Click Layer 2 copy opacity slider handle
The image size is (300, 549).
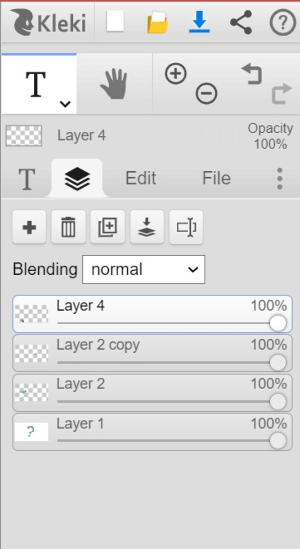click(x=278, y=362)
